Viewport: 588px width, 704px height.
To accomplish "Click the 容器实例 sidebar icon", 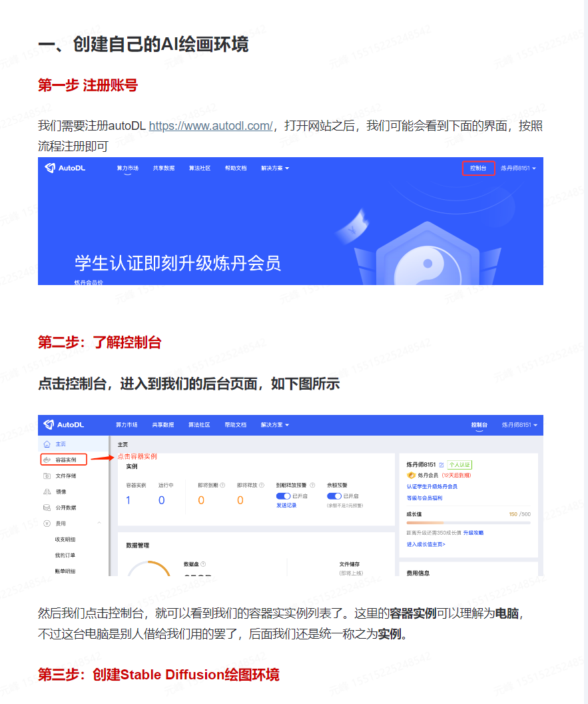I will [x=47, y=460].
